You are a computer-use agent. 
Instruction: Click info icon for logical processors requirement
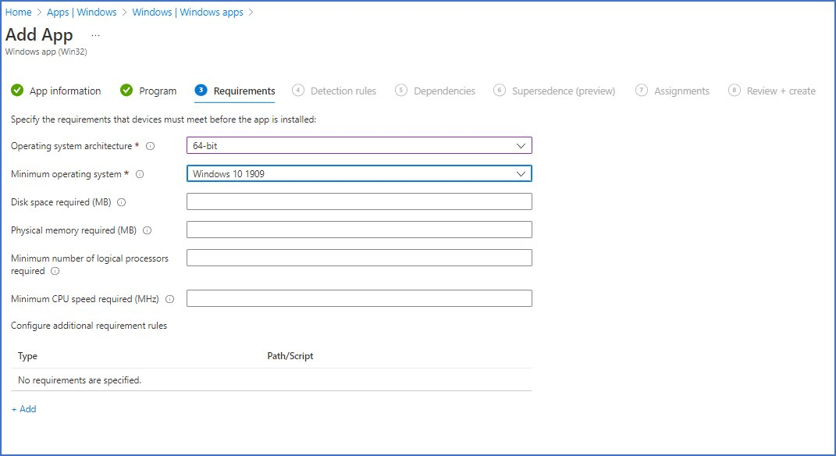click(x=55, y=272)
